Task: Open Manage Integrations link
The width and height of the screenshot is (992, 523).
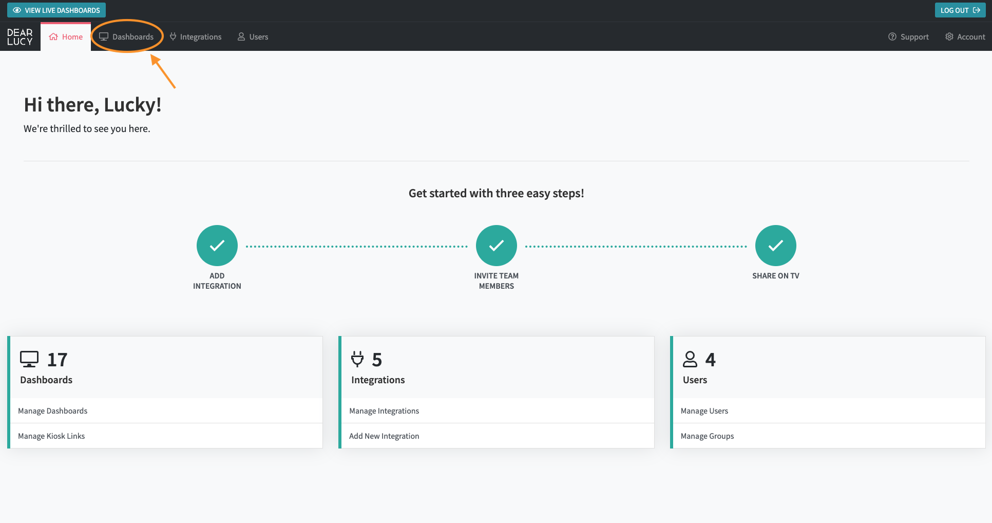Action: click(498, 411)
